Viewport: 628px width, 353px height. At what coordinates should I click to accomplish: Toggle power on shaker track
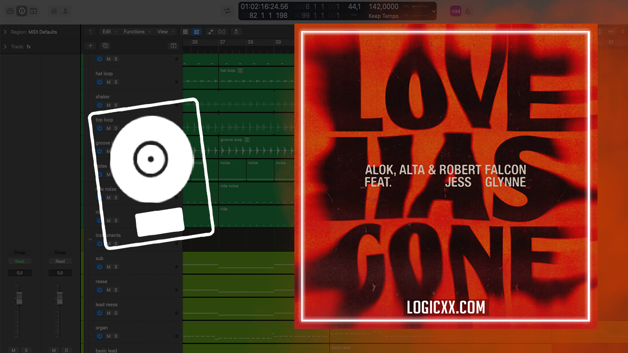[x=100, y=105]
